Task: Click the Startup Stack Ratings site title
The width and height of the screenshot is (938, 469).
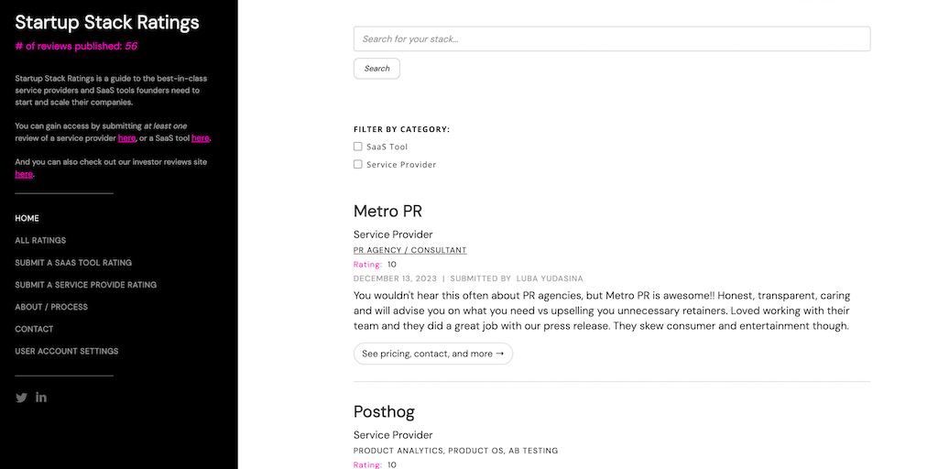Action: point(107,22)
